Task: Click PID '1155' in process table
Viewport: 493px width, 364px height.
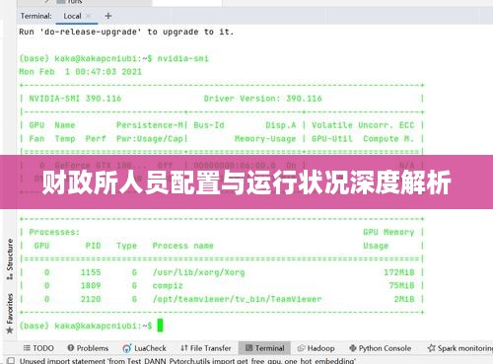Action: (x=91, y=272)
